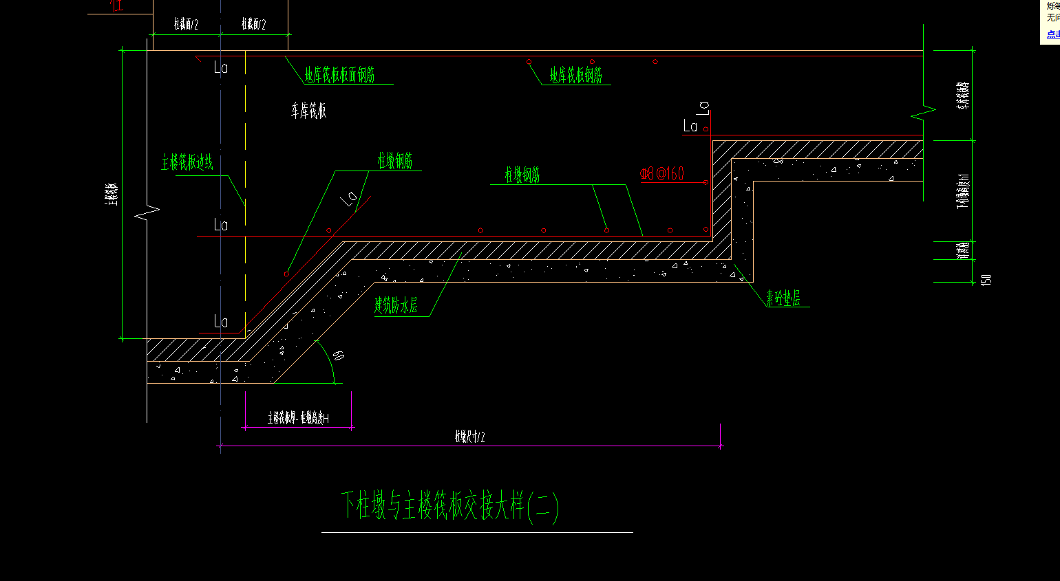Select the drawing title 下柱墩与主楼筏板交接大样(二)
The image size is (1060, 581).
coord(450,506)
